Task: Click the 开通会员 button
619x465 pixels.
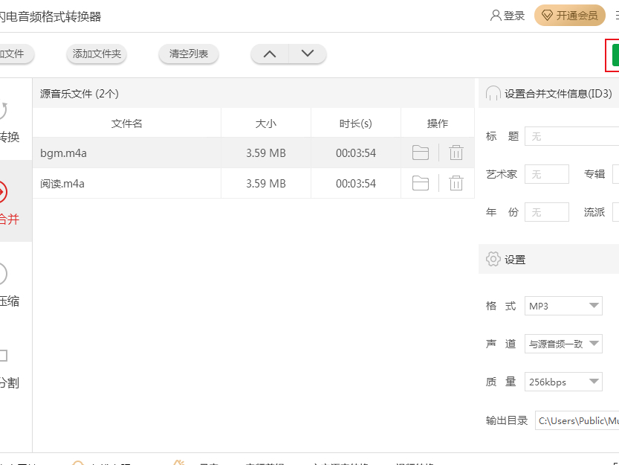Action: [x=570, y=16]
